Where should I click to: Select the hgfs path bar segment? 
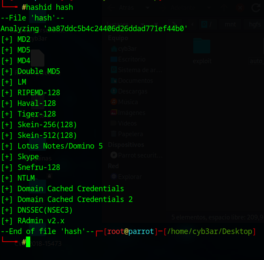click(255, 24)
